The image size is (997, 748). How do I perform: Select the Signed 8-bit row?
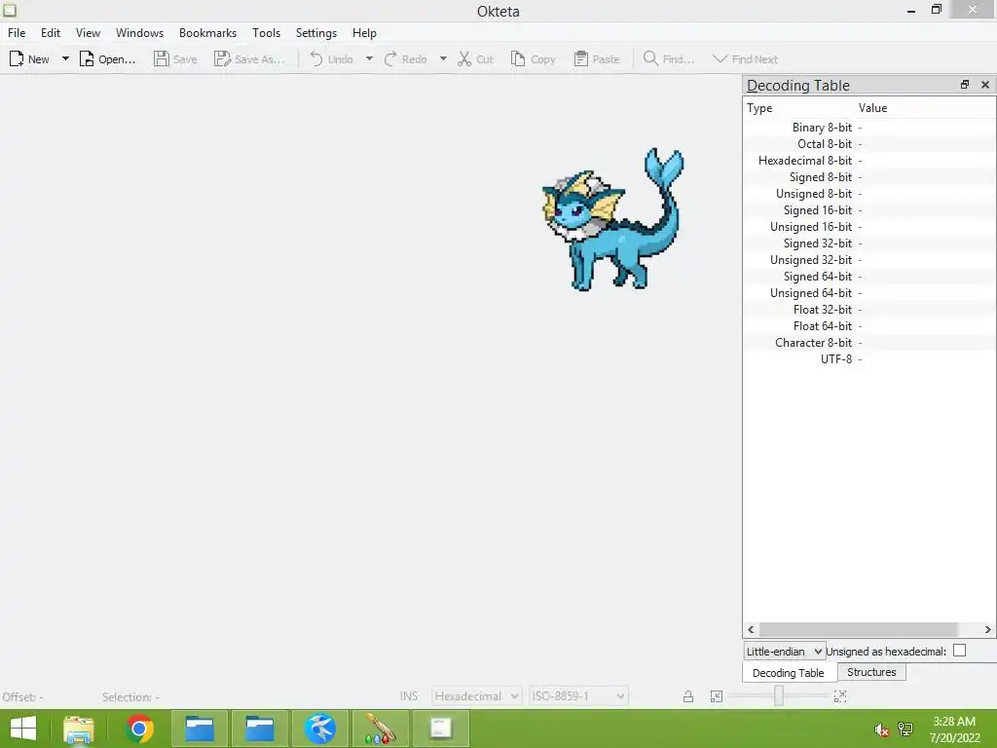(869, 177)
